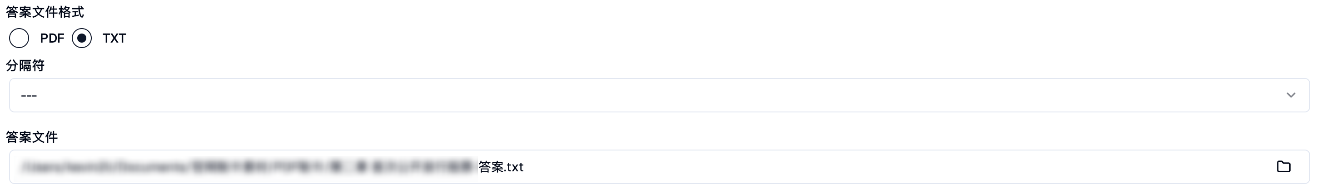Viewport: 1322px width, 194px height.
Task: Click the 分隔符 label
Action: click(x=25, y=66)
